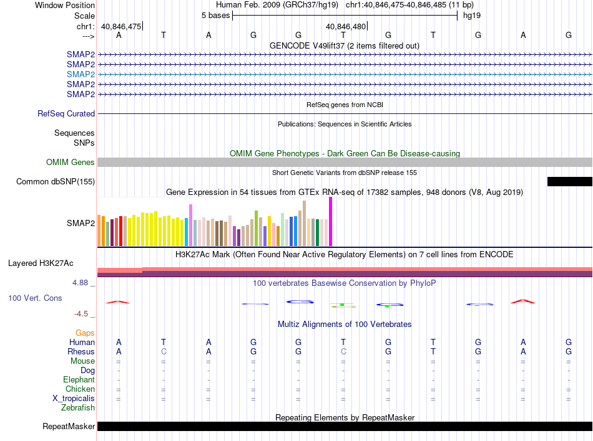Click the tan tallest bar in GTEx chart
The height and width of the screenshot is (441, 593).
pyautogui.click(x=304, y=224)
